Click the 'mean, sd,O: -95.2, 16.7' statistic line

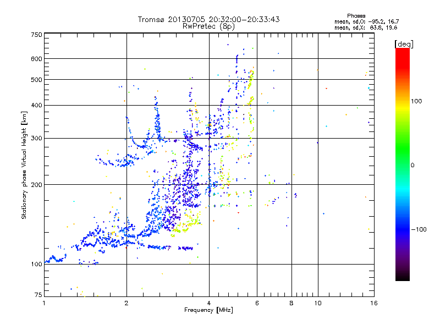tap(366, 21)
